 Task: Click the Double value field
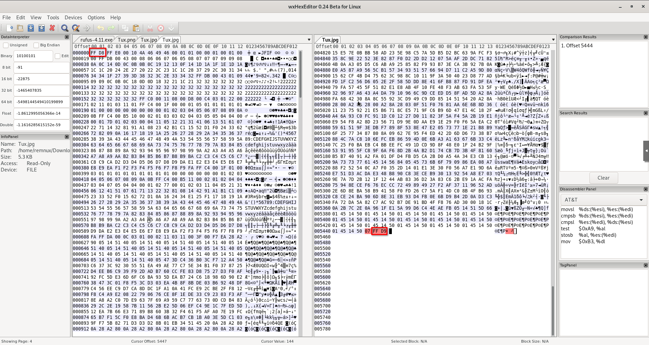(x=42, y=125)
